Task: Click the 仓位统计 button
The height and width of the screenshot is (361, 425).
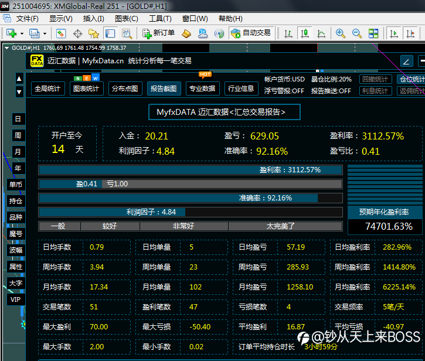Action: 411,80
